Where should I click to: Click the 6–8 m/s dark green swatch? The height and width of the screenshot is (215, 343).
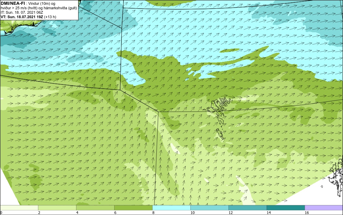tap(133, 208)
